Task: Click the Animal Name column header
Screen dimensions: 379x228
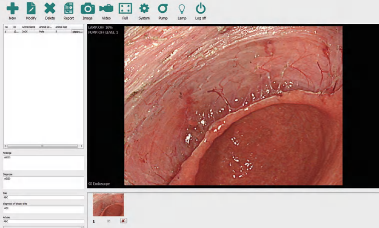Action: pyautogui.click(x=29, y=27)
